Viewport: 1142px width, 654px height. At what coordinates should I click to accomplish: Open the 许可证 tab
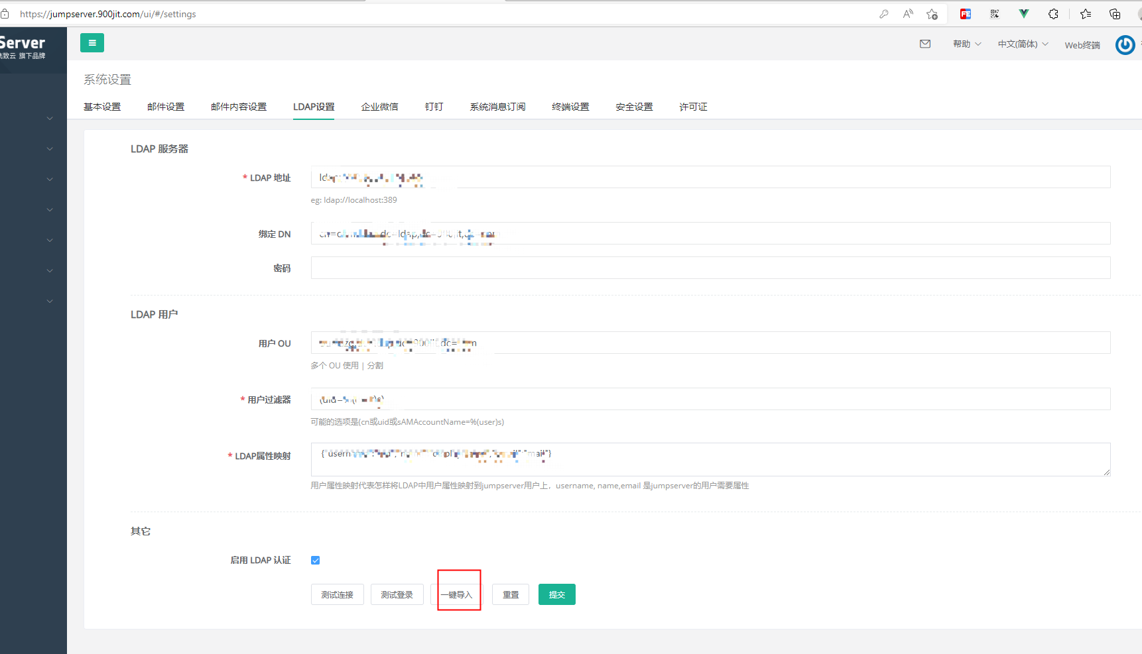click(693, 107)
